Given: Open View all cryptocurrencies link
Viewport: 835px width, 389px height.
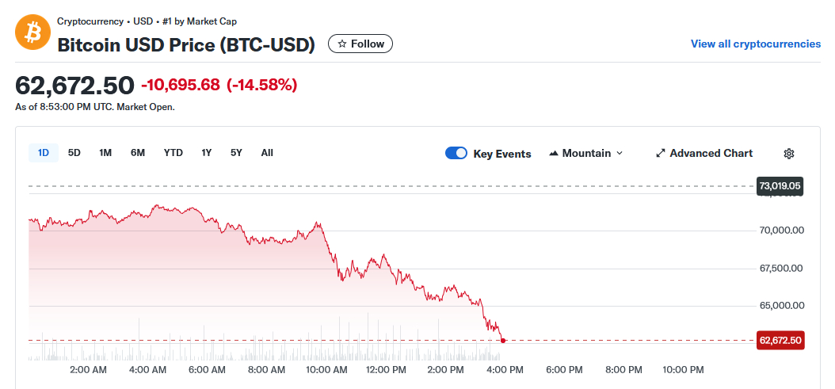Looking at the screenshot, I should (x=755, y=44).
